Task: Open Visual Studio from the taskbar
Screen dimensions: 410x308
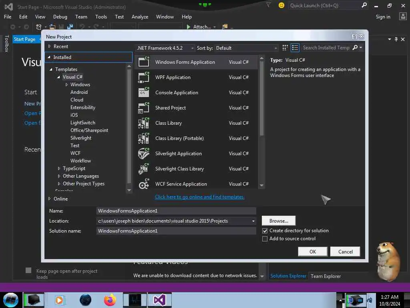Action: [160, 300]
